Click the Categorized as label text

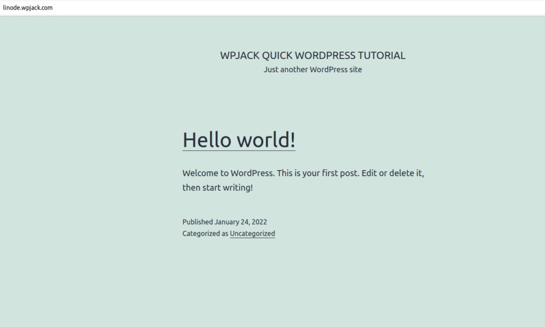[x=205, y=233]
